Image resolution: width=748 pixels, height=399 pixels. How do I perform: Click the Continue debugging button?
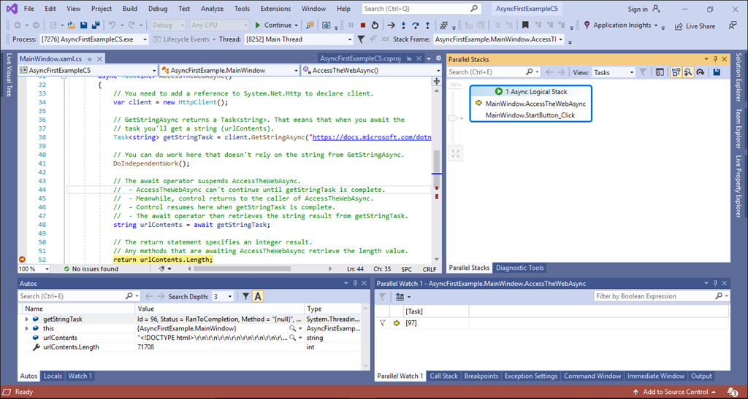point(277,25)
